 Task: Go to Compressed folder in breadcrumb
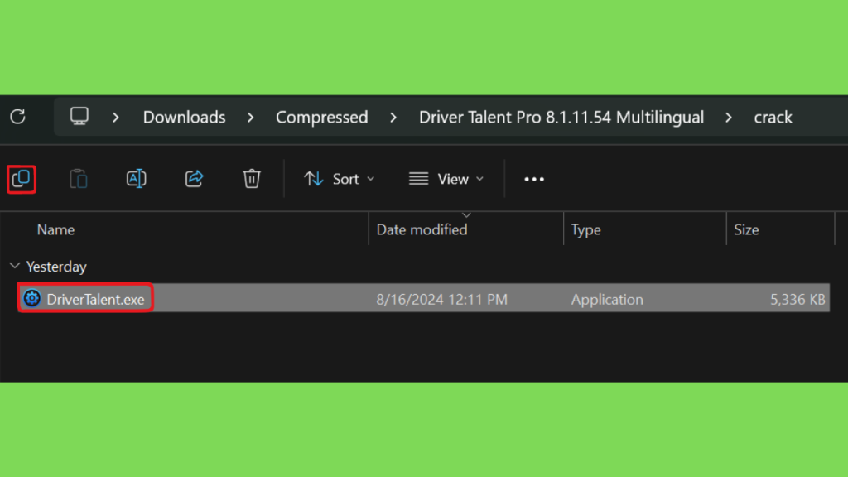click(x=322, y=118)
